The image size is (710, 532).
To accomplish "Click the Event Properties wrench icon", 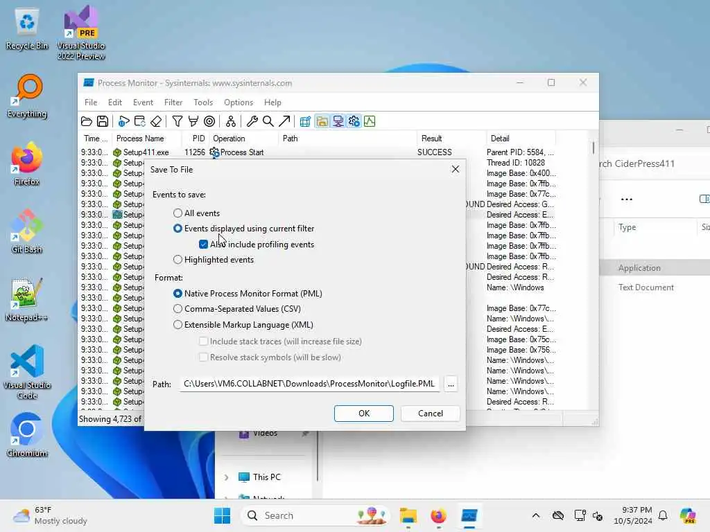I will 252,121.
